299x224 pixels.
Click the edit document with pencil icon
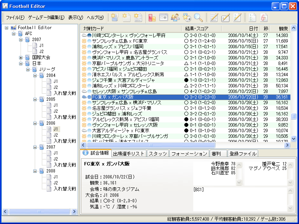(x=214, y=18)
